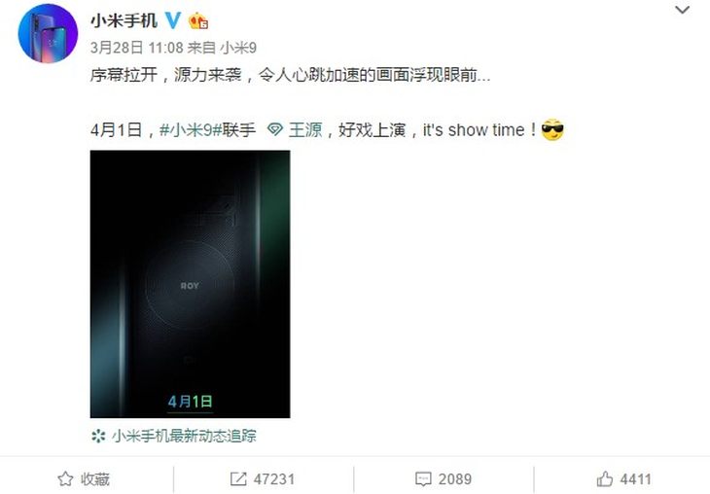Click the 小米9 source device link

click(x=238, y=48)
